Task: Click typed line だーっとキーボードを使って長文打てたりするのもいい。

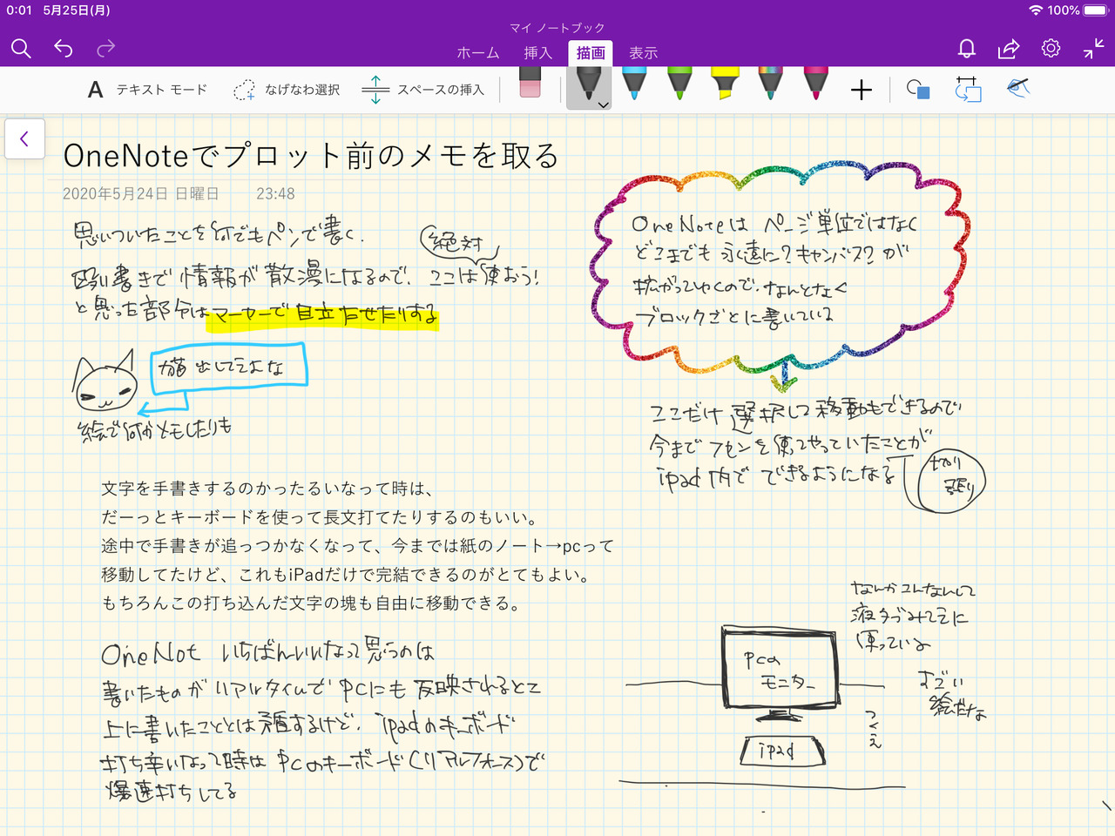Action: [319, 517]
